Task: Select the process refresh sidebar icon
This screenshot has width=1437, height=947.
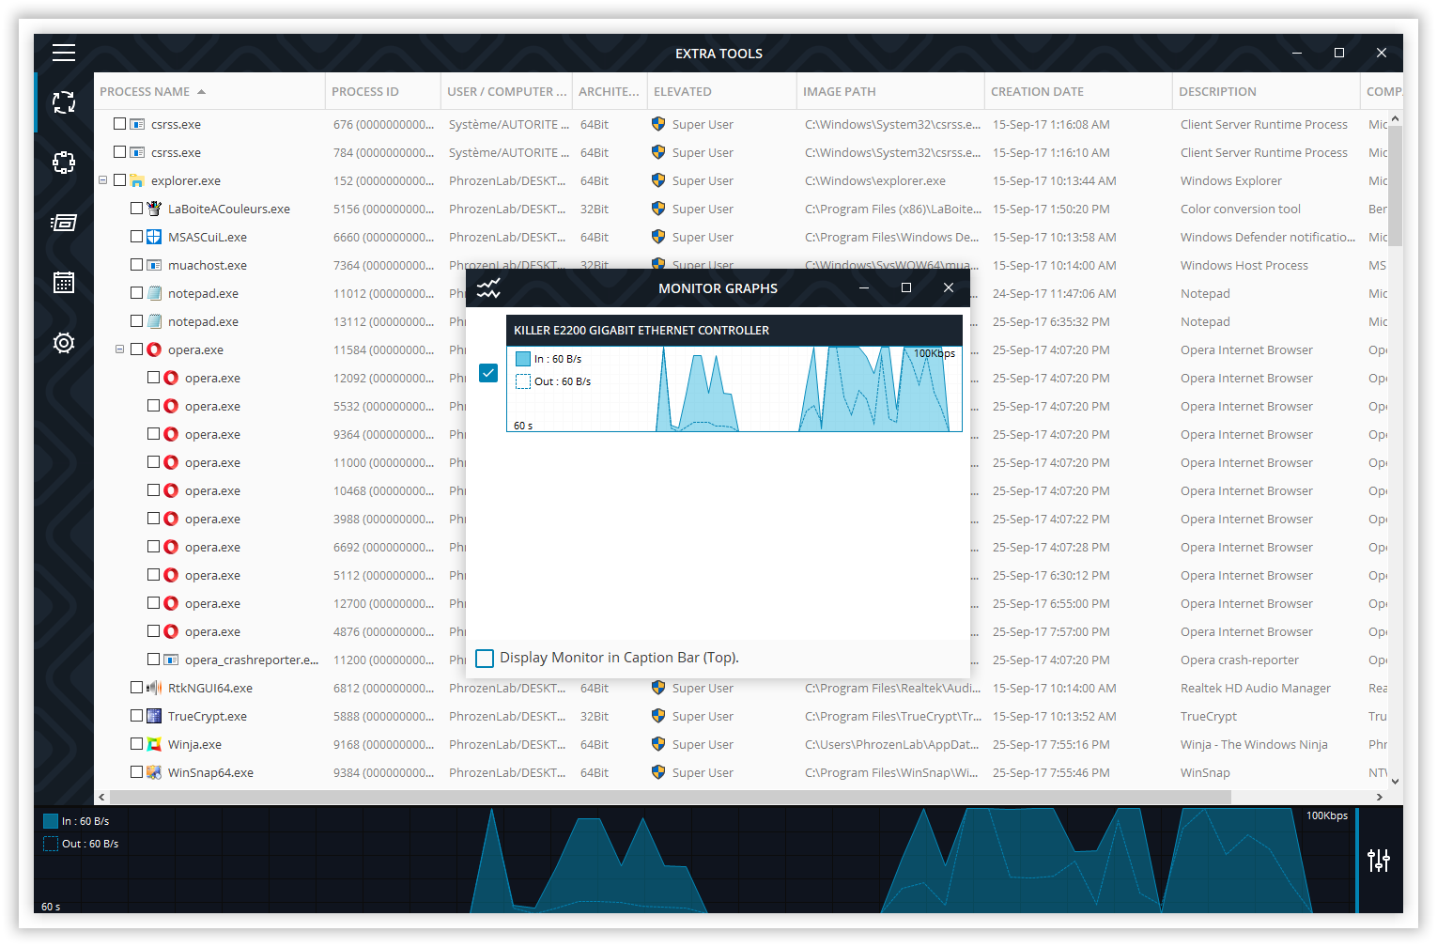Action: [x=64, y=102]
